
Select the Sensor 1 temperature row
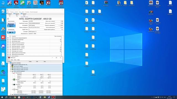click(35, 76)
